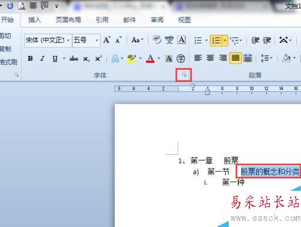Click redo in Quick Access Toolbar
301x227 pixels.
(10, 6)
